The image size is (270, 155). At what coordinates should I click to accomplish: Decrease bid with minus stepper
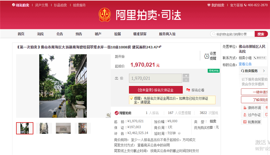click(186, 80)
